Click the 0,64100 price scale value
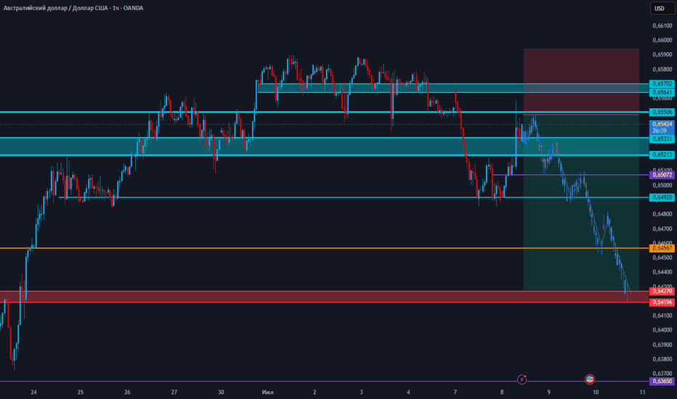677x399 pixels. pyautogui.click(x=662, y=316)
